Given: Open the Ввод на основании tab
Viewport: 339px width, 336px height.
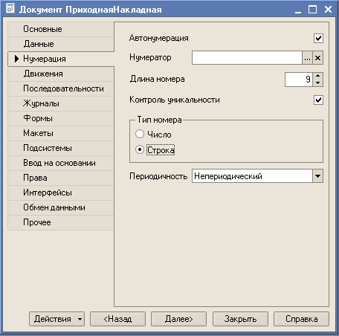Looking at the screenshot, I should (61, 163).
